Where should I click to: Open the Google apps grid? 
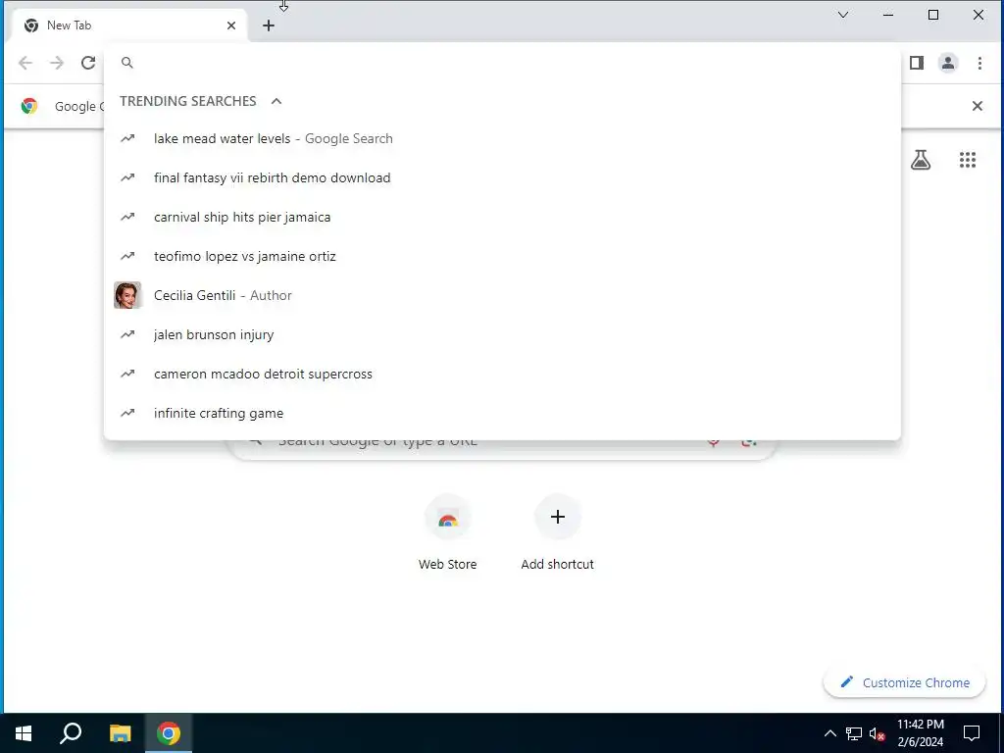pyautogui.click(x=968, y=160)
